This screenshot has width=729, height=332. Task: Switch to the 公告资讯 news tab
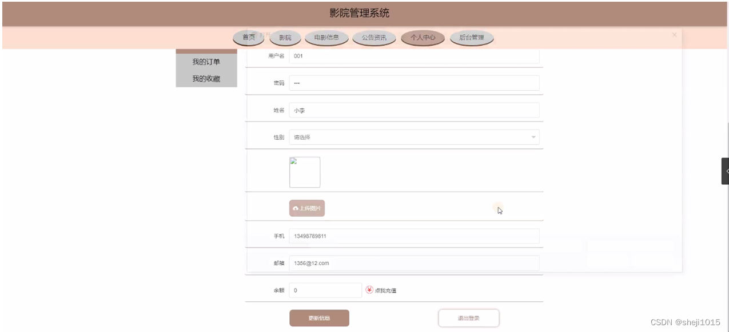(x=374, y=38)
